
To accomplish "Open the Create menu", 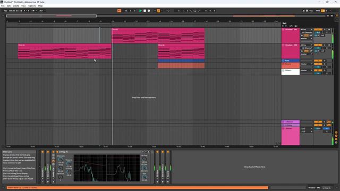I will [16, 6].
